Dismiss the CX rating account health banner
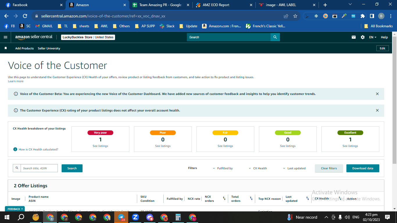The image size is (397, 223). (x=377, y=110)
